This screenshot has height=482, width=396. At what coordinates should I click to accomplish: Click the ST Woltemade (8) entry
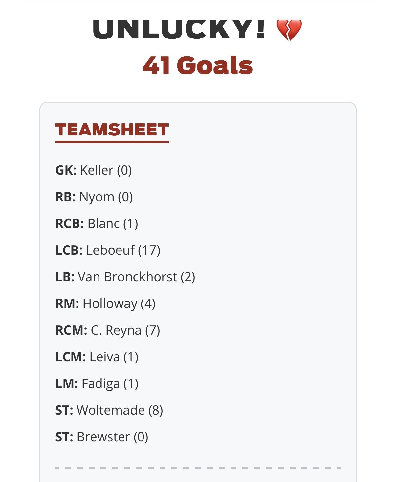(x=109, y=410)
